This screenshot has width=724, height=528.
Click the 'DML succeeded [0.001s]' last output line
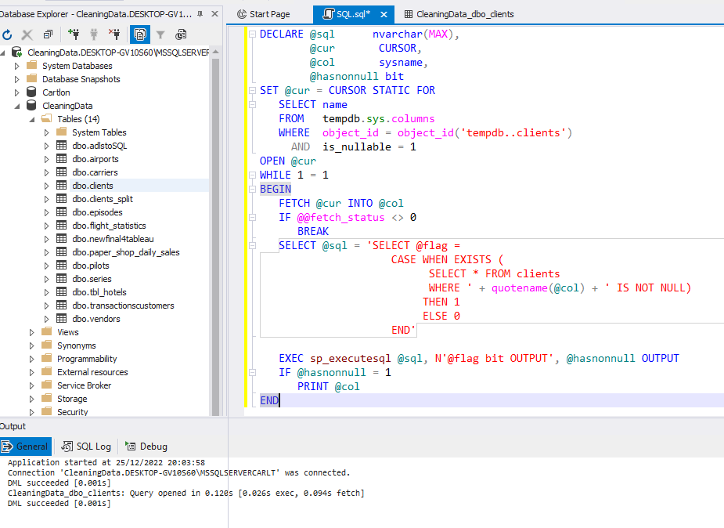59,504
